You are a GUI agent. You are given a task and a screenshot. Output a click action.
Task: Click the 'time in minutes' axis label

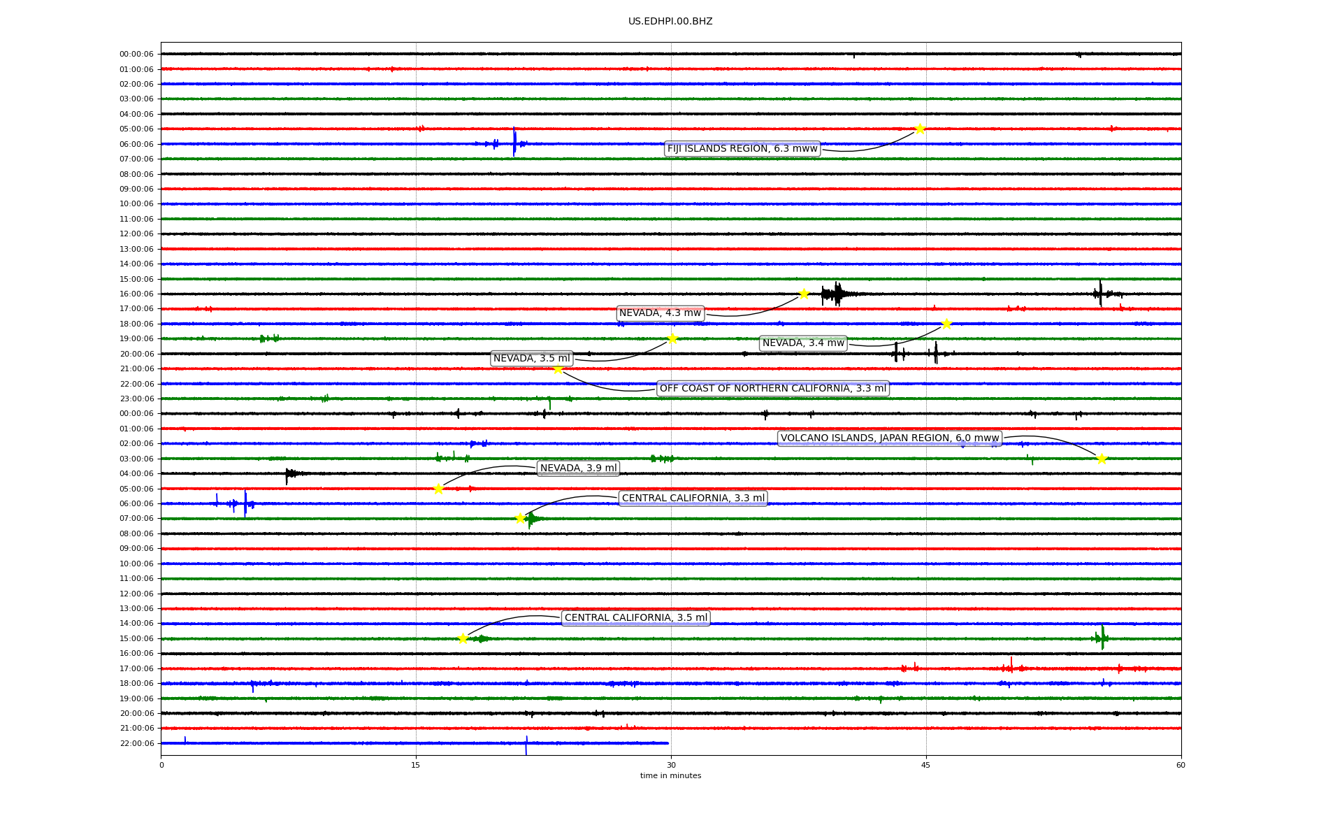(670, 775)
